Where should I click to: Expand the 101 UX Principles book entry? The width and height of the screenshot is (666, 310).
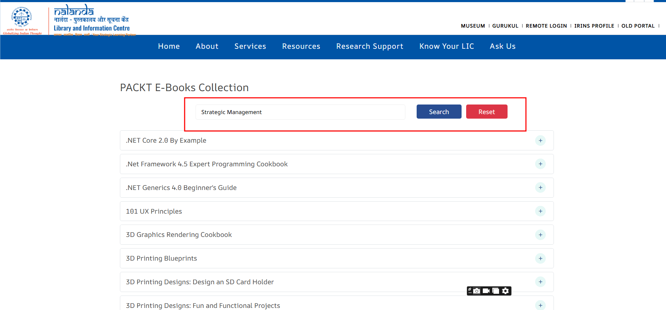coord(540,211)
